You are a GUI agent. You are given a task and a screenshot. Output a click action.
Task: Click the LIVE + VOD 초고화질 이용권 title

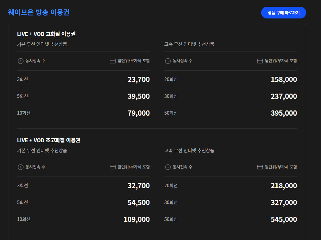49,140
